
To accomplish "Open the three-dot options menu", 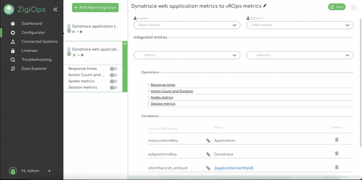I will click(353, 8).
